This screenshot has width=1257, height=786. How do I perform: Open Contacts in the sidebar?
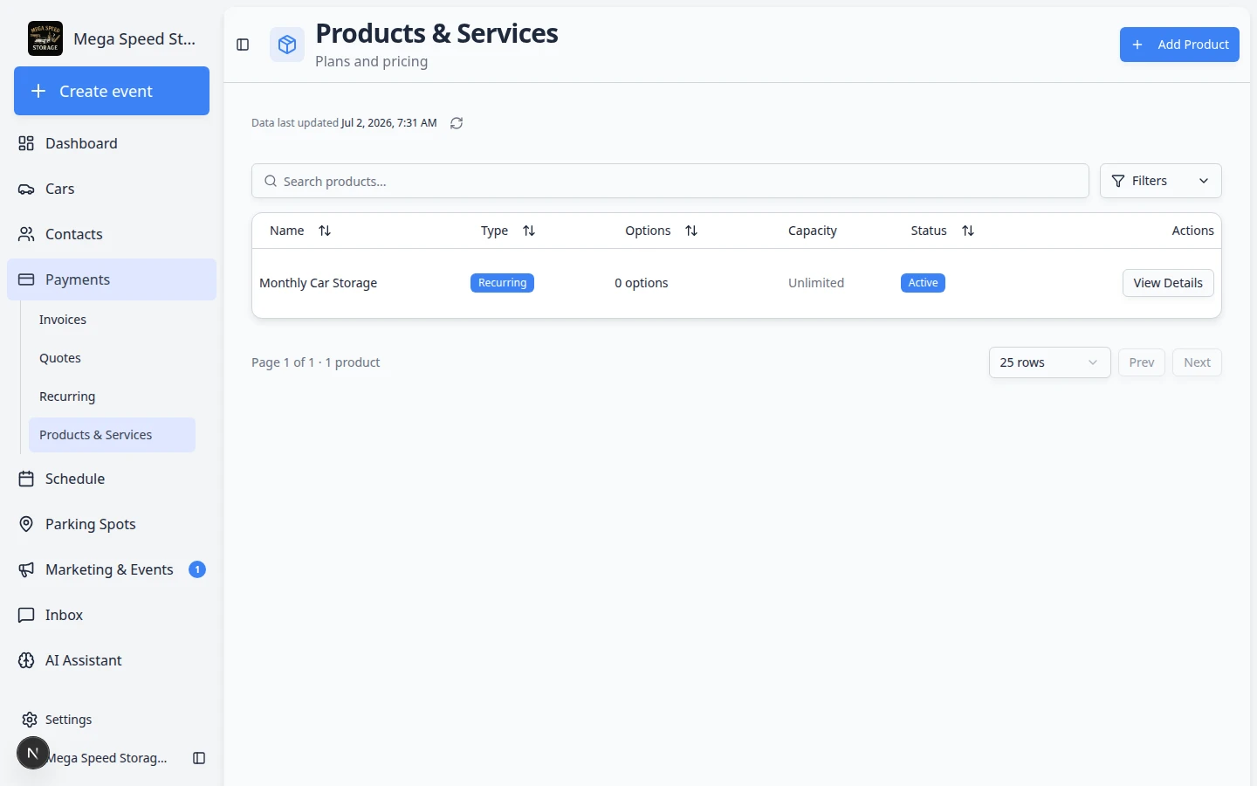(x=112, y=234)
